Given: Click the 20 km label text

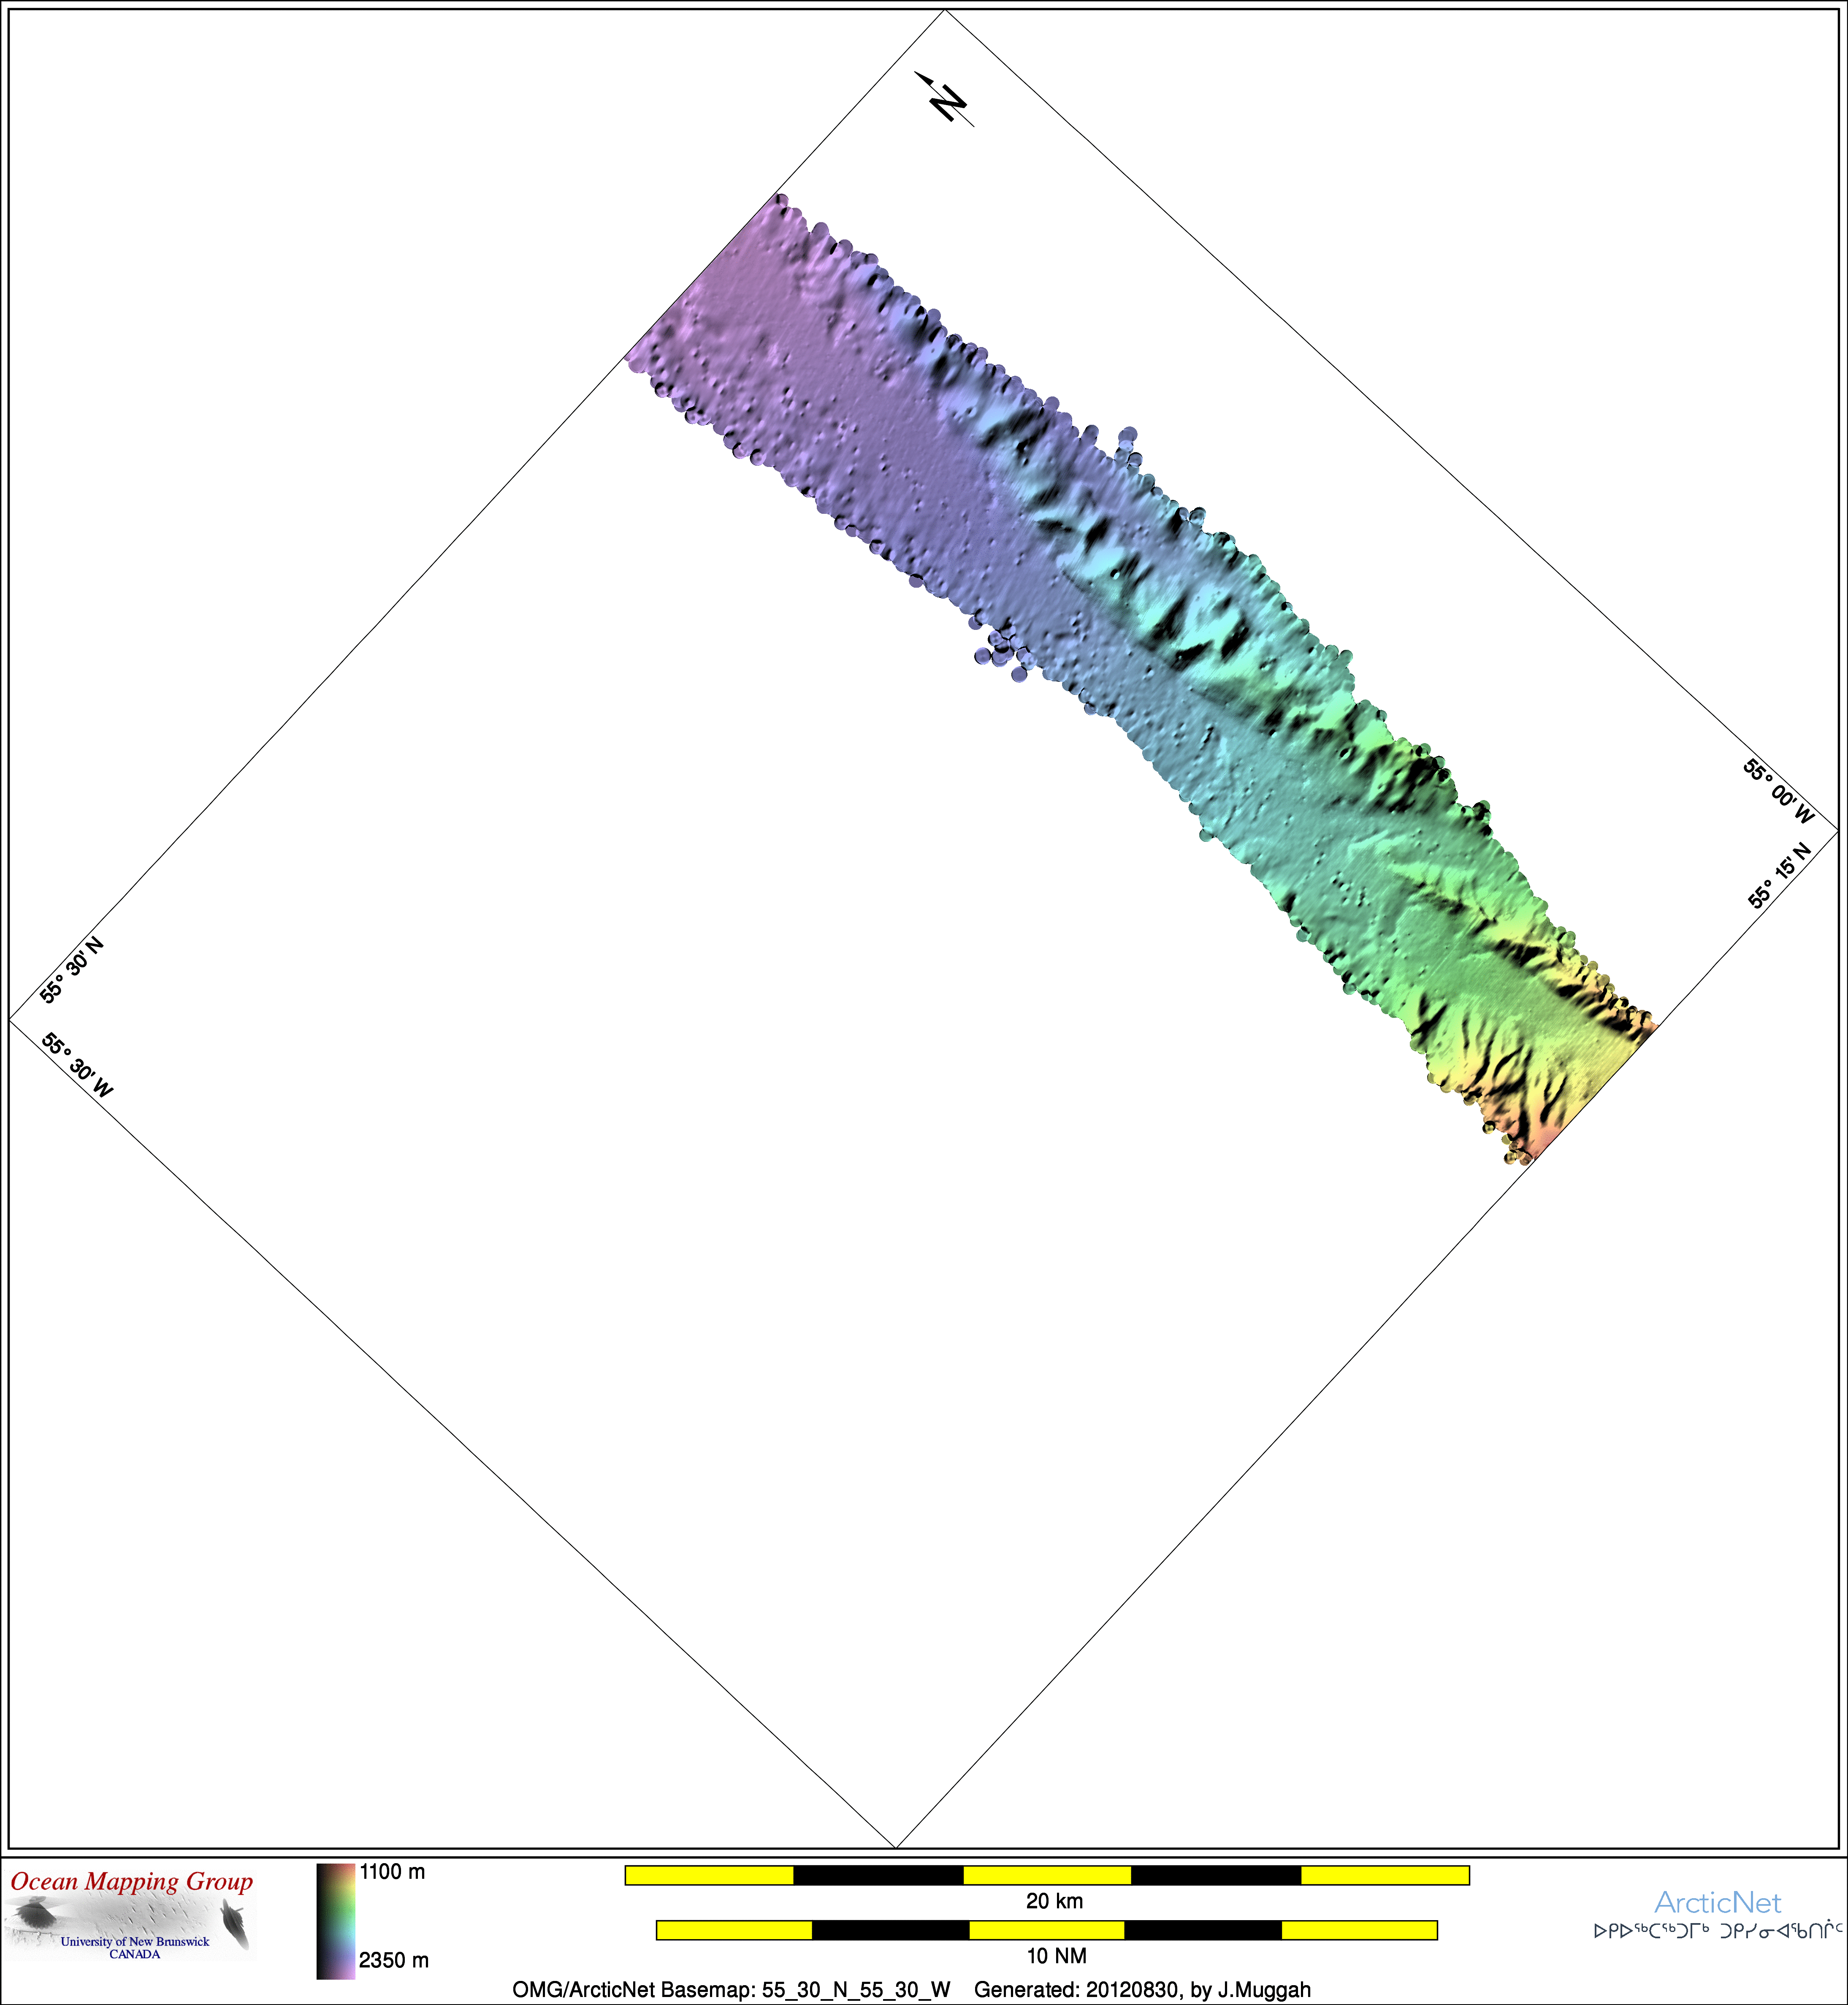Looking at the screenshot, I should 1054,1901.
